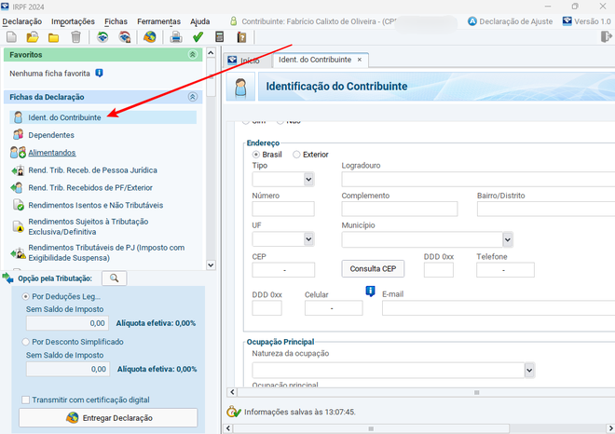615x434 pixels.
Task: Open the Importações menu
Action: tap(73, 21)
